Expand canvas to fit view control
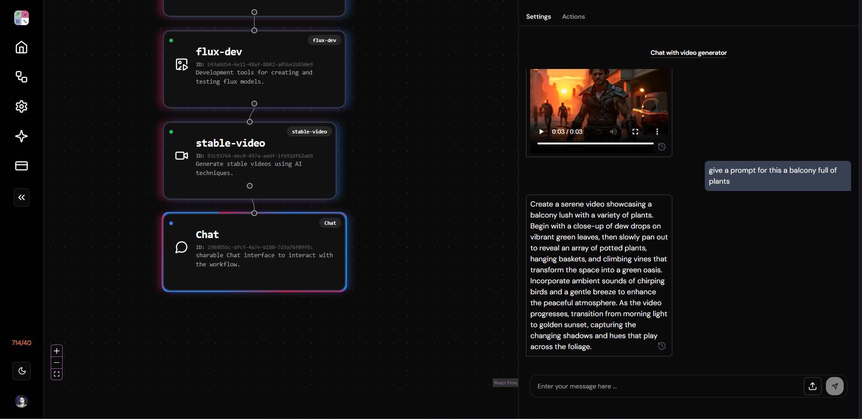Image resolution: width=862 pixels, height=419 pixels. [56, 374]
